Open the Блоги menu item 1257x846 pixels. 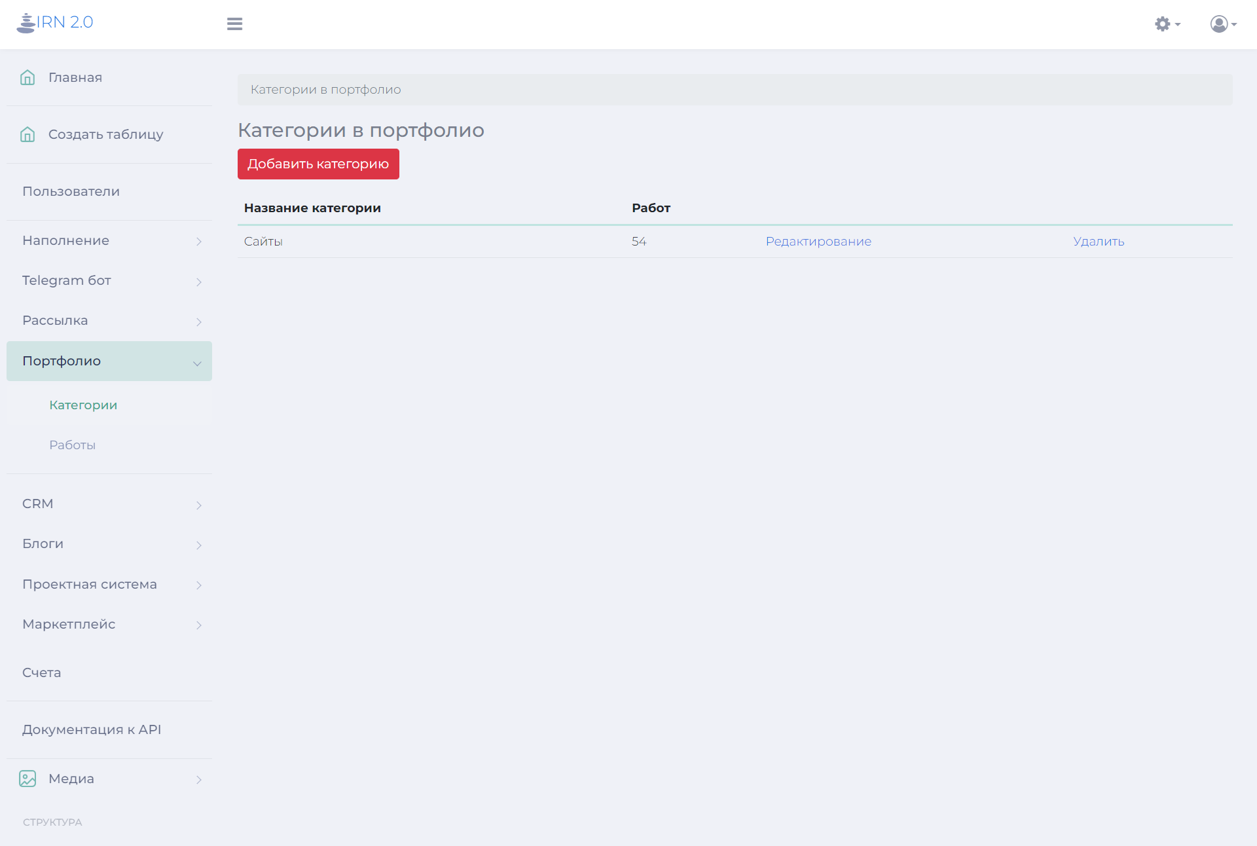109,543
